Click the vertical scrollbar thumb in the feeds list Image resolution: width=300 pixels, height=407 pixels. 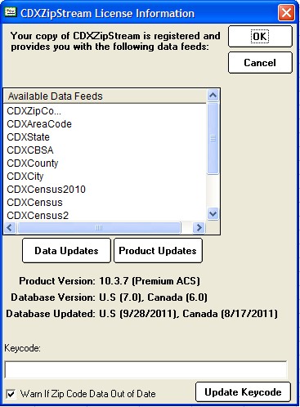(213, 138)
